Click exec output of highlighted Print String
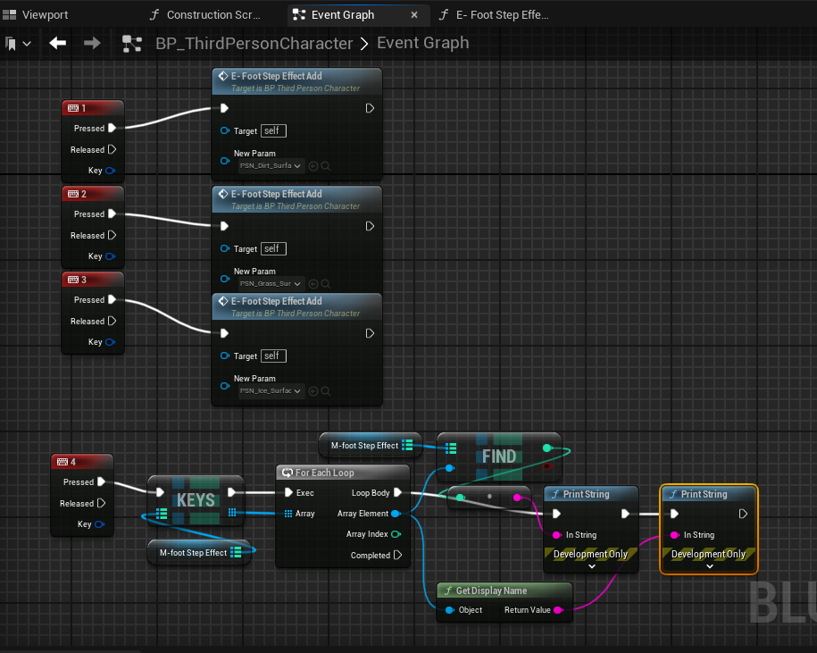 tap(743, 514)
